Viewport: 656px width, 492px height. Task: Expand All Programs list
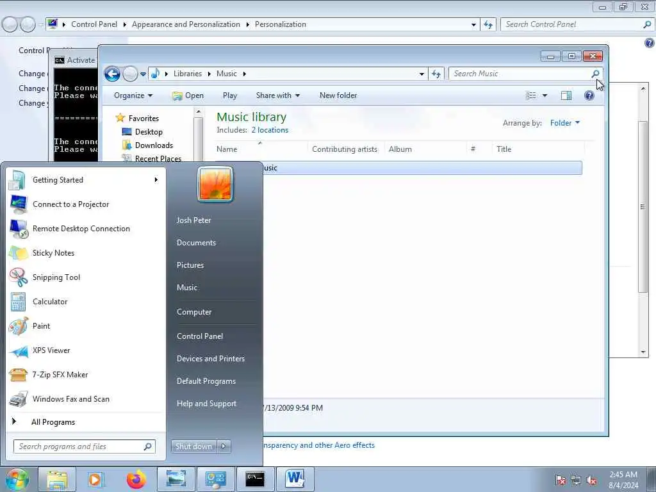tap(86, 422)
